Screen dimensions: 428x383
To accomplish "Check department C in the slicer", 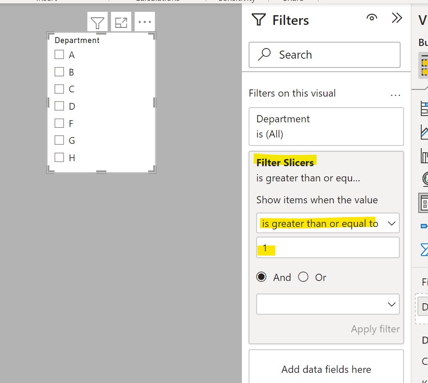I will [59, 89].
